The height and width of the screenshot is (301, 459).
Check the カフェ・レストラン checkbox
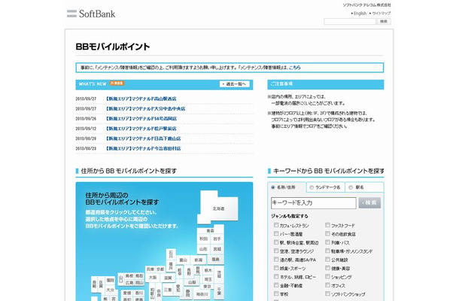[276, 225]
